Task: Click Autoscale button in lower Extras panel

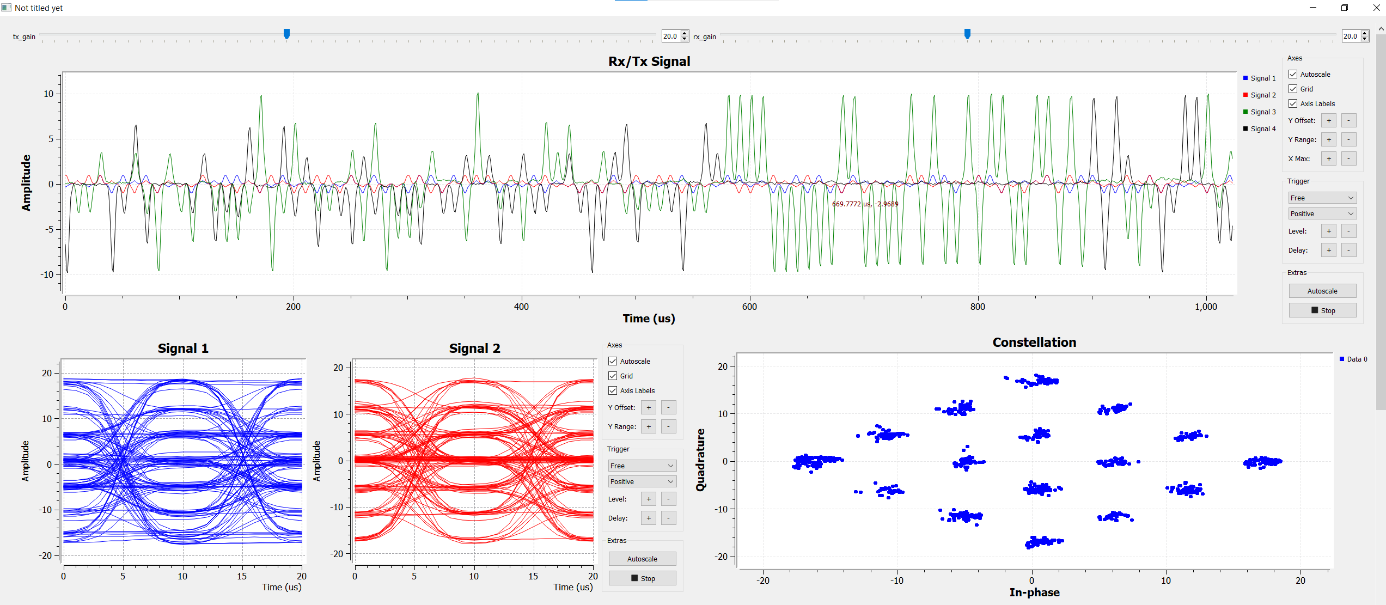Action: click(642, 559)
